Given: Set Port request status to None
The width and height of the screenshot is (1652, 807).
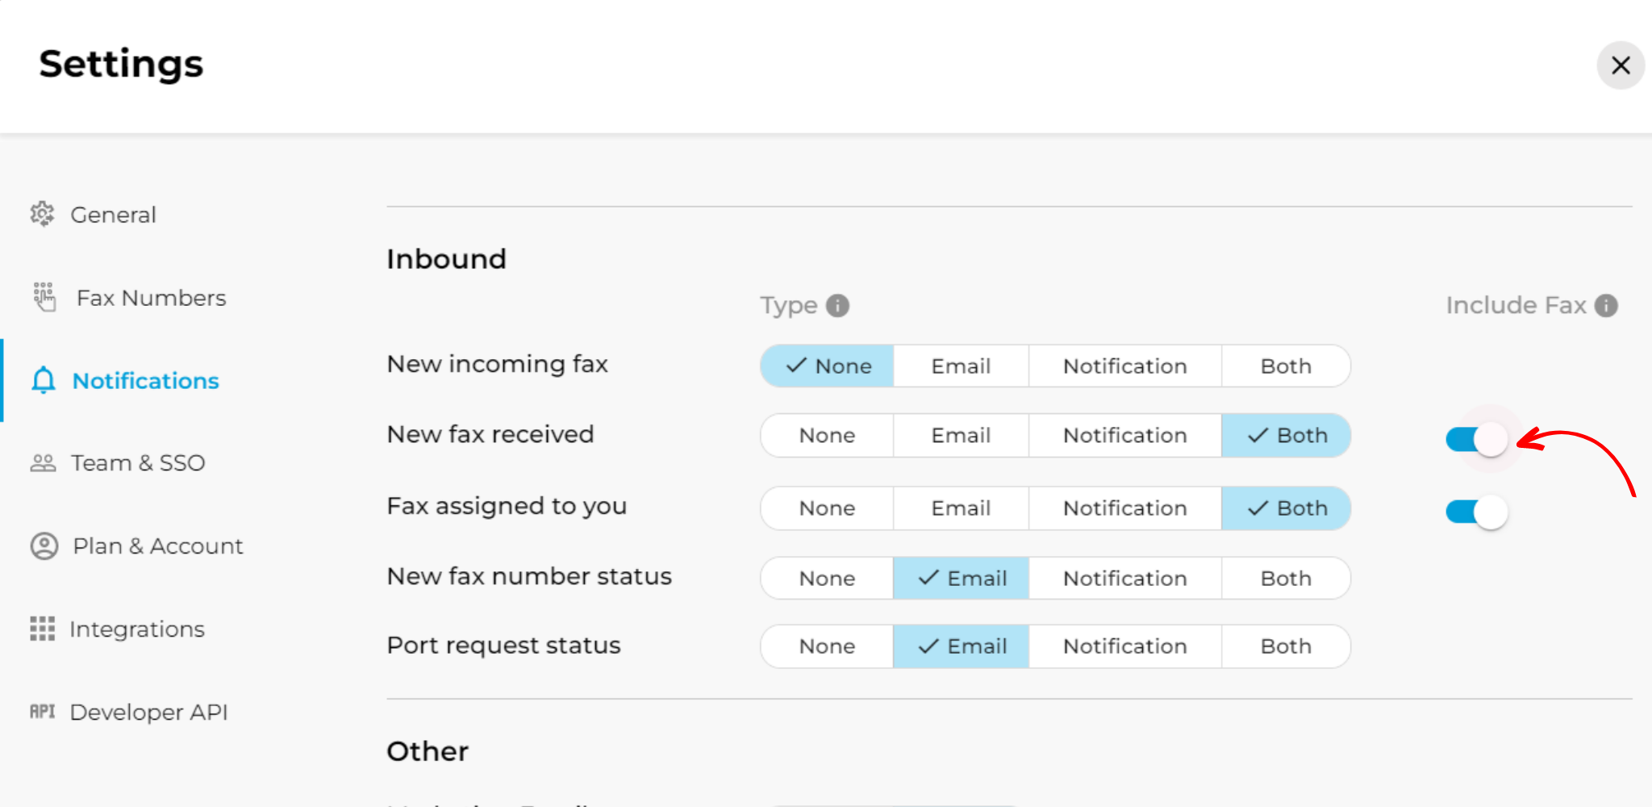Looking at the screenshot, I should [x=826, y=646].
